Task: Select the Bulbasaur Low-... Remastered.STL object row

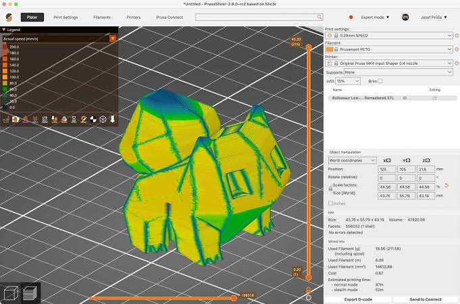Action: pos(392,98)
